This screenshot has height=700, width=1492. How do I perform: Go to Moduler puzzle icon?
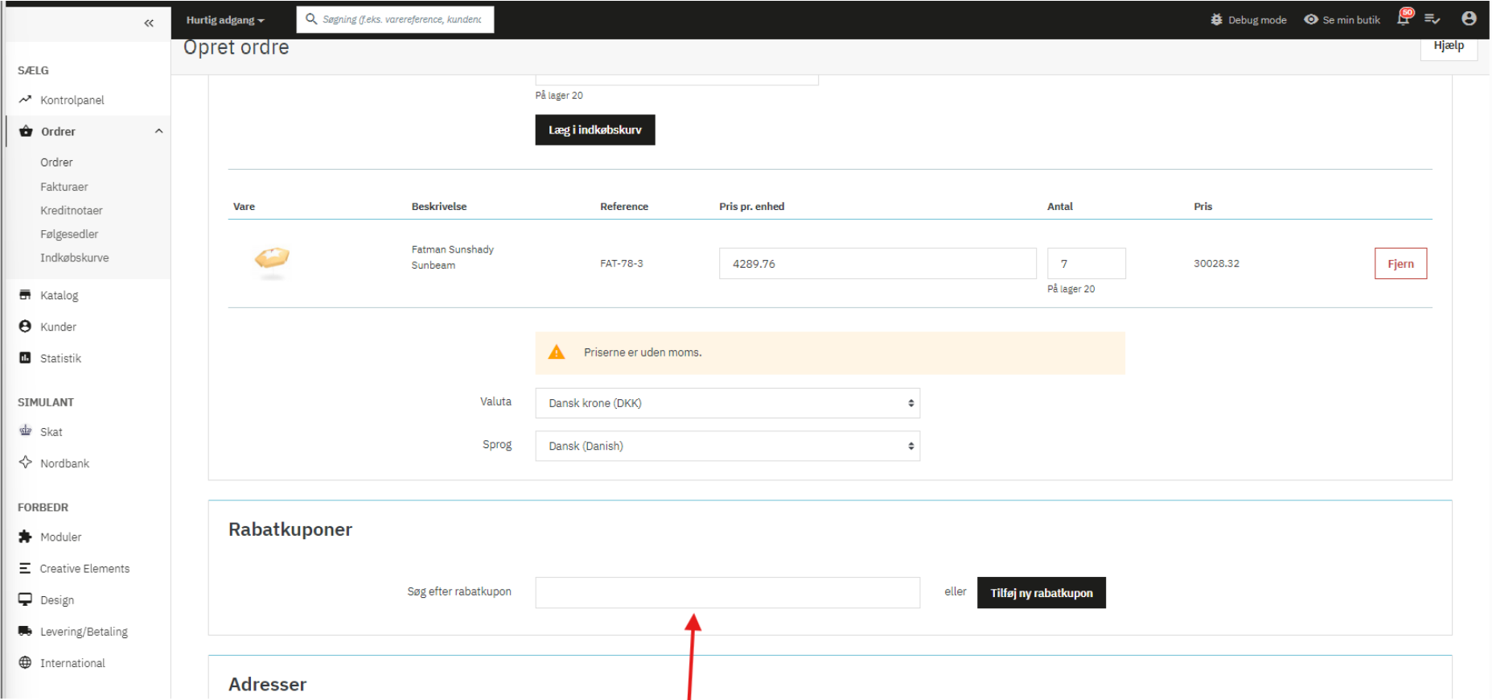25,537
